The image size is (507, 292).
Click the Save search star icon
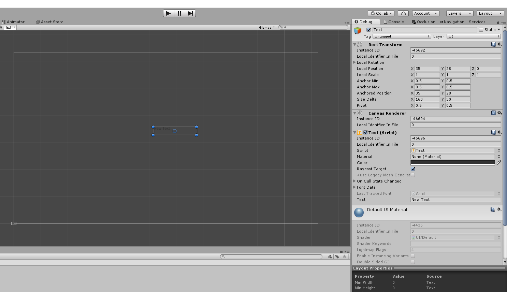pyautogui.click(x=345, y=257)
